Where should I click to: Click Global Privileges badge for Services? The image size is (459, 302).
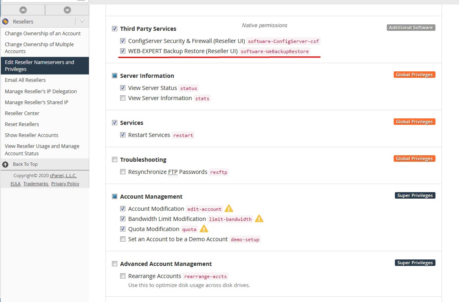414,122
